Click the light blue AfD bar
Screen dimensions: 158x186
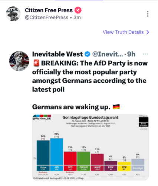pos(57,151)
